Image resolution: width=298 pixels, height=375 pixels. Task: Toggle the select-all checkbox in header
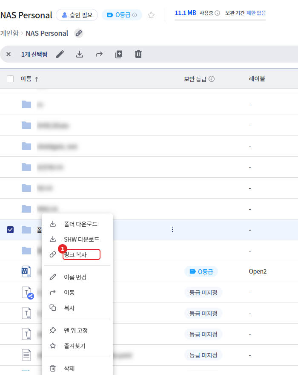click(10, 79)
